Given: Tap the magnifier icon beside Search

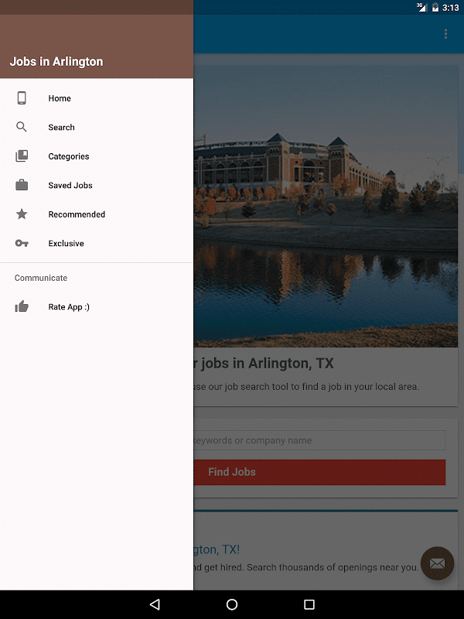Looking at the screenshot, I should click(22, 127).
